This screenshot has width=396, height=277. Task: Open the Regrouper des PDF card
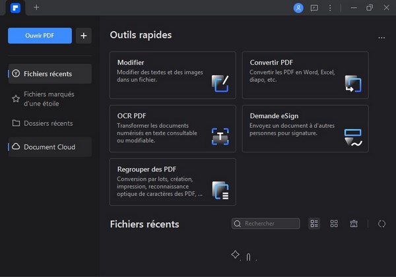pos(172,181)
